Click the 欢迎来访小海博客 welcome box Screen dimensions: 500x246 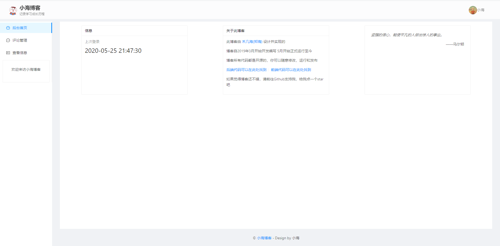coord(26,70)
